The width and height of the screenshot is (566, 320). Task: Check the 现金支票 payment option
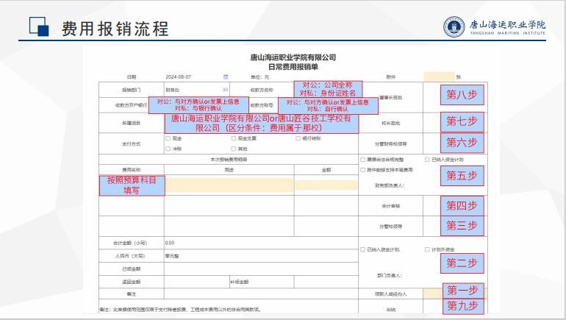tap(234, 138)
